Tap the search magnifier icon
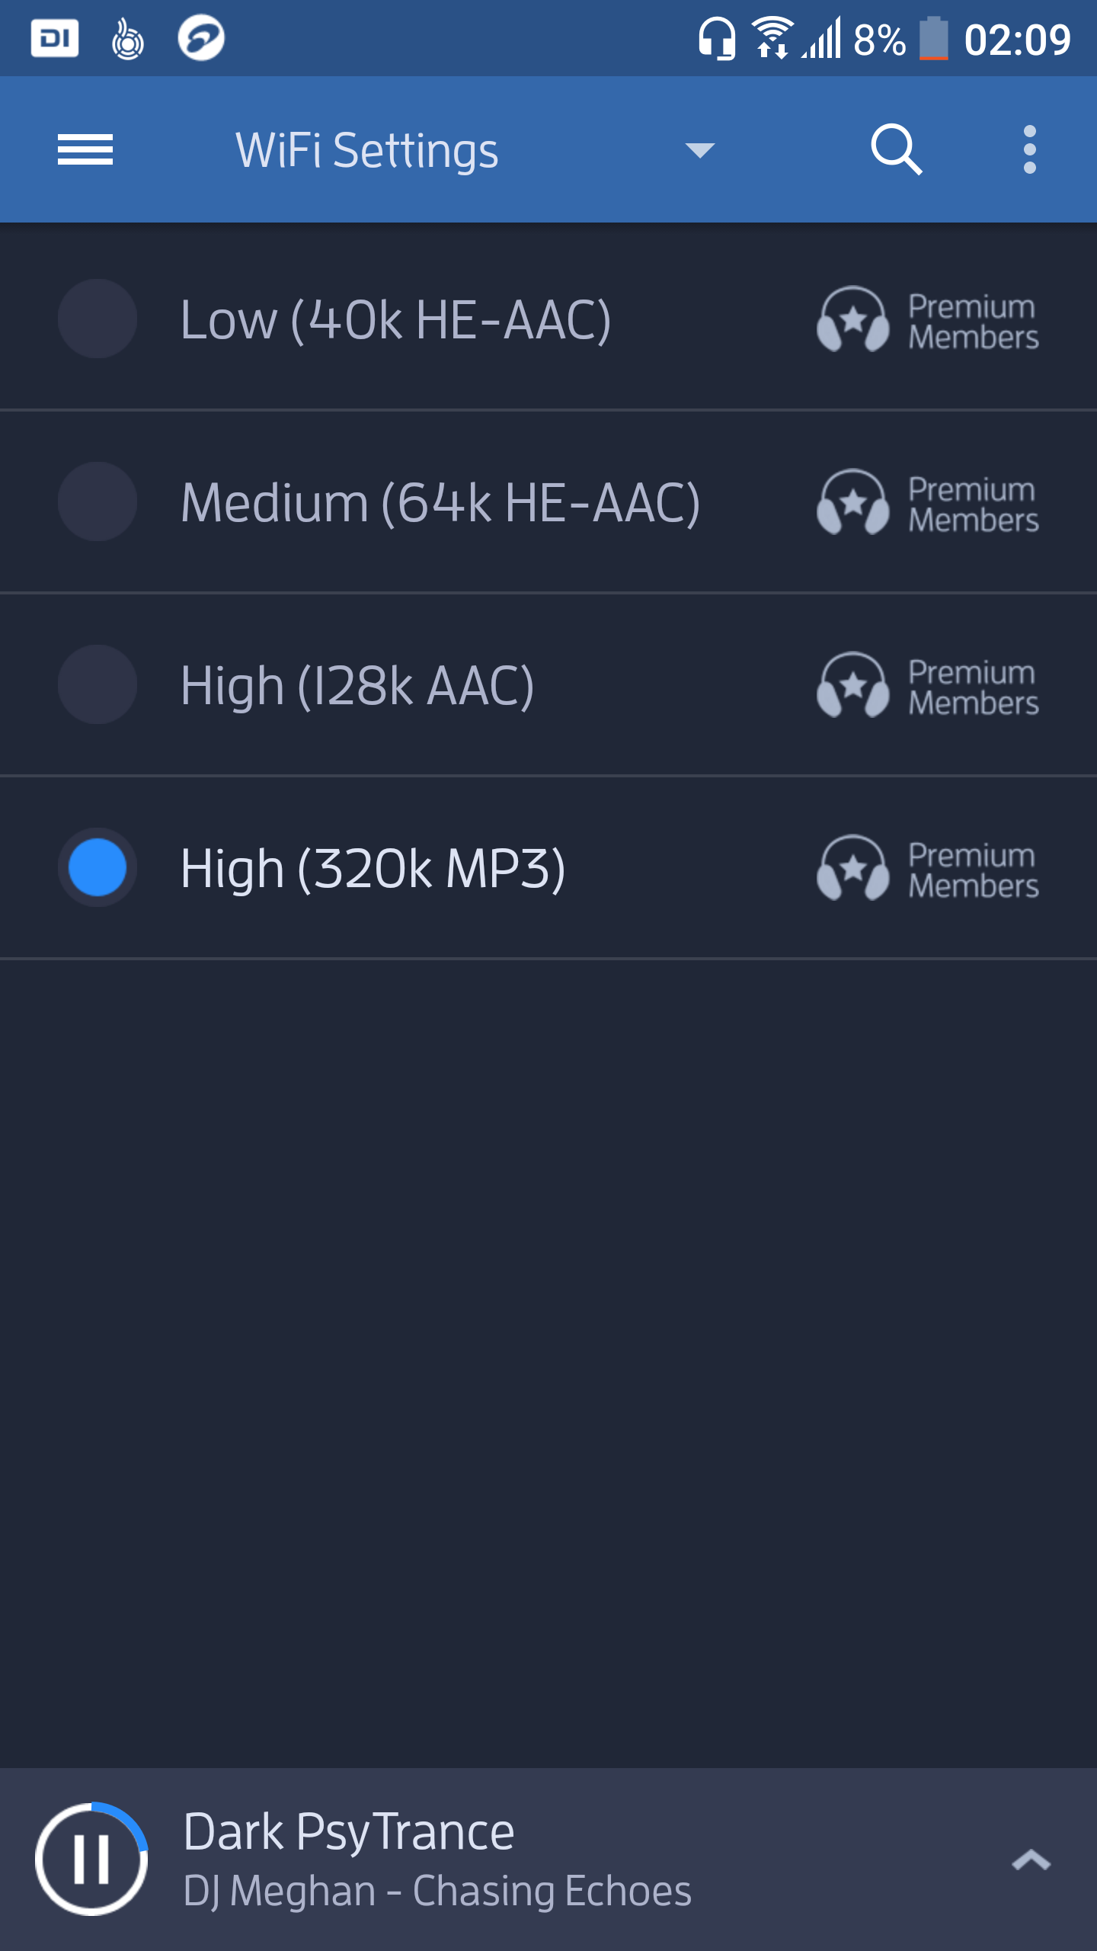This screenshot has width=1097, height=1951. (x=897, y=149)
